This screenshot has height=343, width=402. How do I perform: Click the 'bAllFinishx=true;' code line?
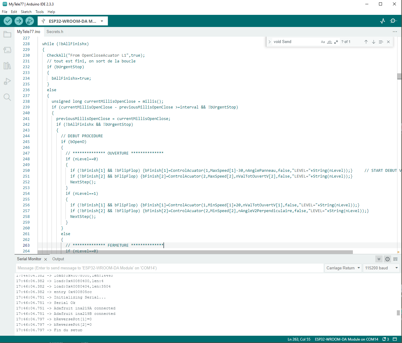coord(71,78)
